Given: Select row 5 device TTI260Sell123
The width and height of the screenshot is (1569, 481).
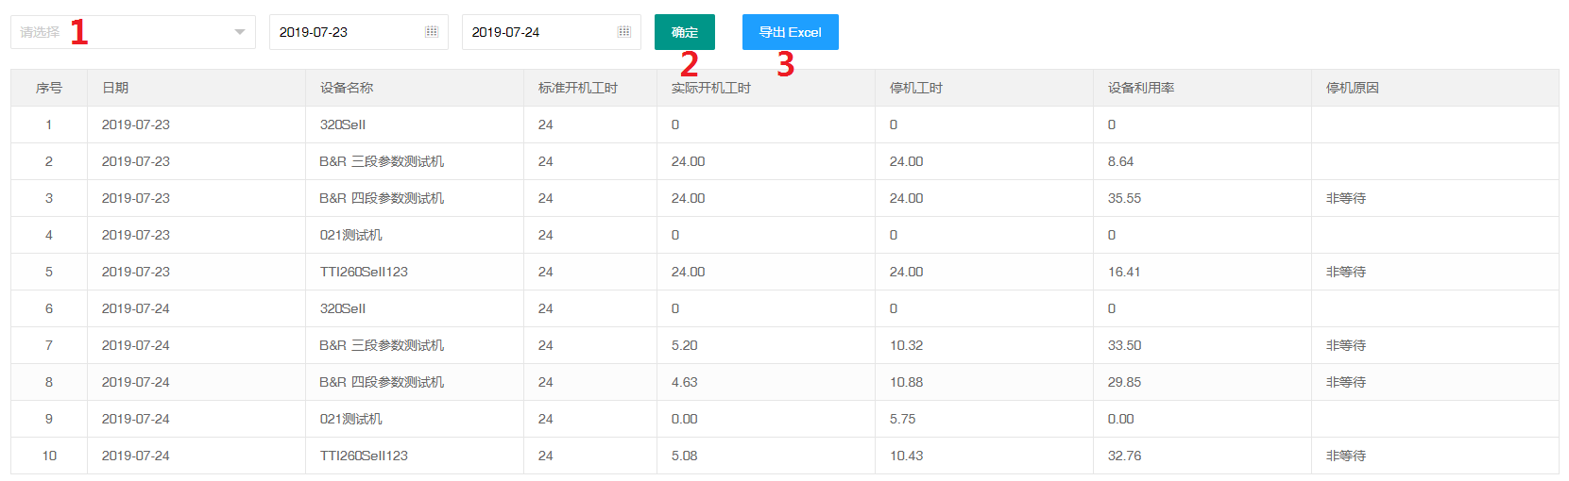Looking at the screenshot, I should (364, 272).
